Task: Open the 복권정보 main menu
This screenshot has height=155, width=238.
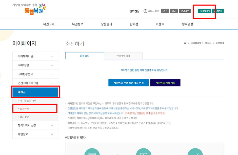Action: (x=77, y=24)
